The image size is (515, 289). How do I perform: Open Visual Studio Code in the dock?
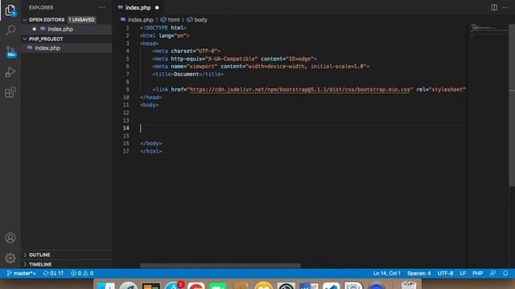click(331, 286)
